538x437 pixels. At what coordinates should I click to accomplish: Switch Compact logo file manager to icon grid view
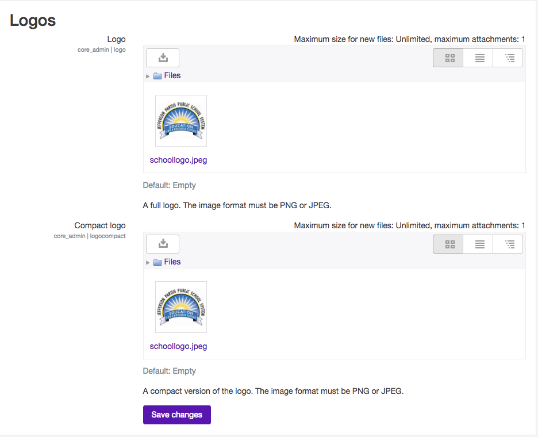pyautogui.click(x=448, y=244)
